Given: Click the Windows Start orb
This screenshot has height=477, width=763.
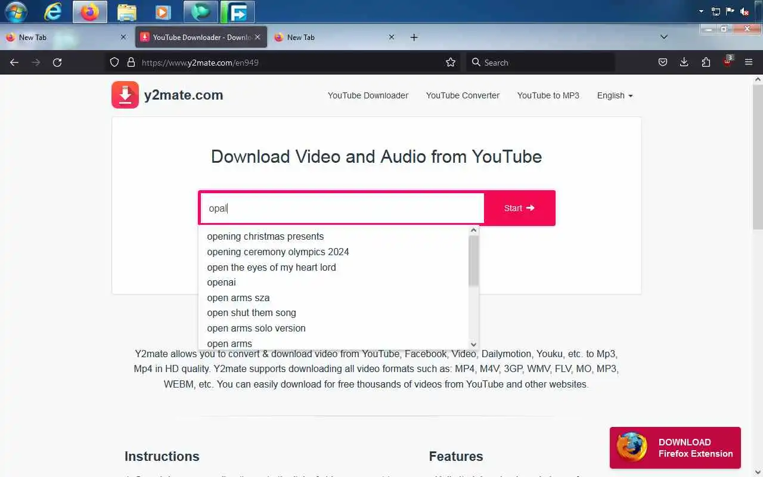Looking at the screenshot, I should pyautogui.click(x=16, y=11).
